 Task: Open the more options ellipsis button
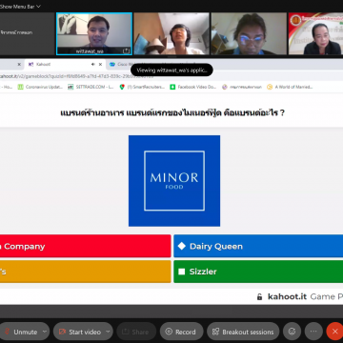(x=313, y=332)
